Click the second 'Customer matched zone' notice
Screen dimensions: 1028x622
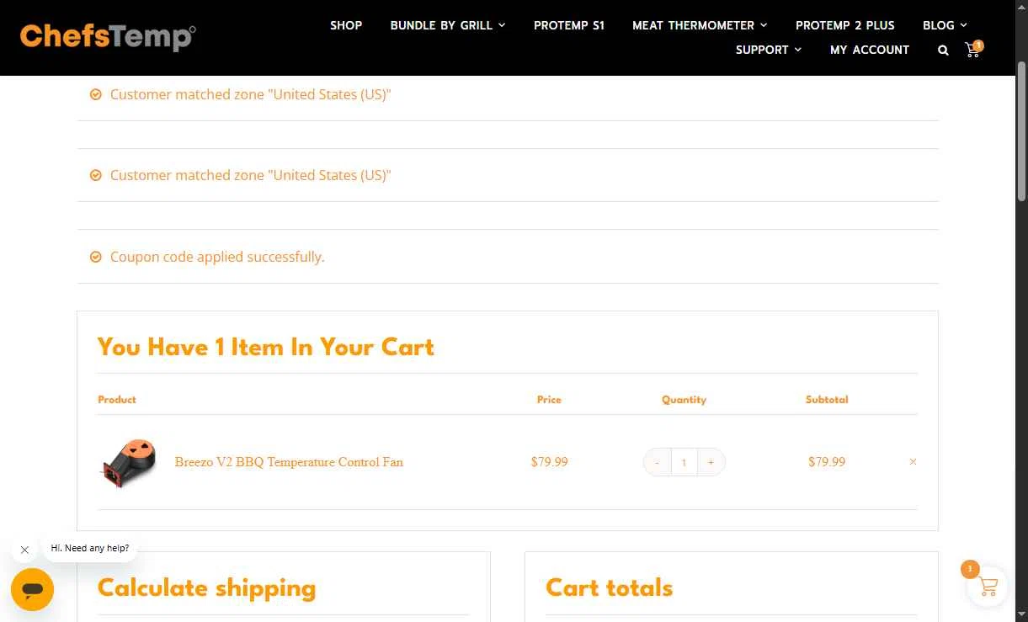click(251, 175)
